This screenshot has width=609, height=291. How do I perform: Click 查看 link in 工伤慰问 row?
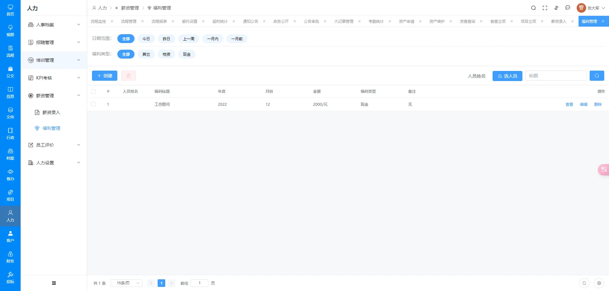click(569, 104)
